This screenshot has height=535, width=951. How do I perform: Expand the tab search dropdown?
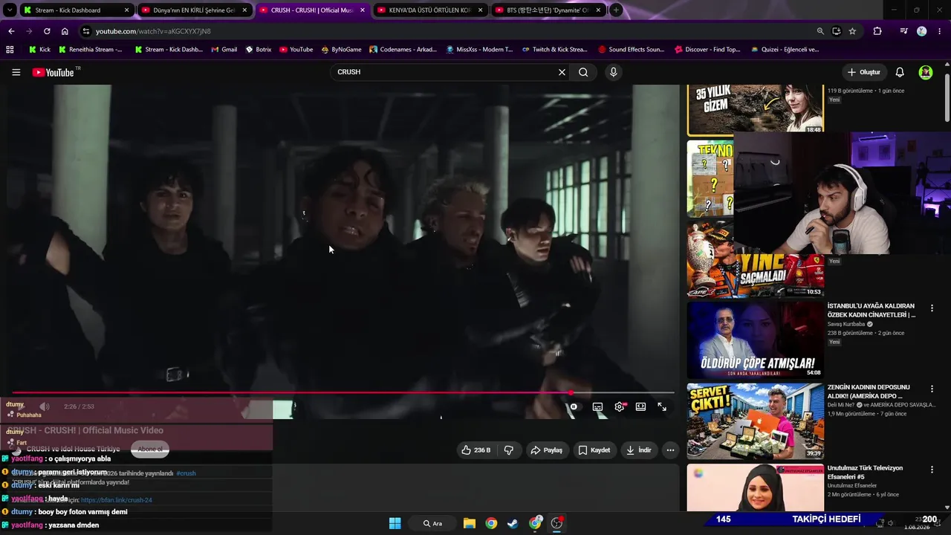coord(10,10)
